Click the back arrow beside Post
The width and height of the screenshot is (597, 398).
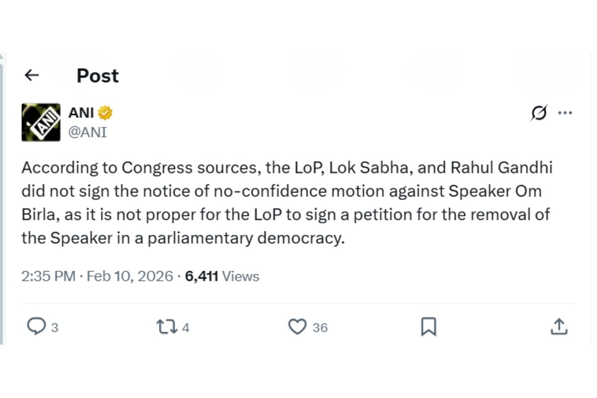click(32, 75)
